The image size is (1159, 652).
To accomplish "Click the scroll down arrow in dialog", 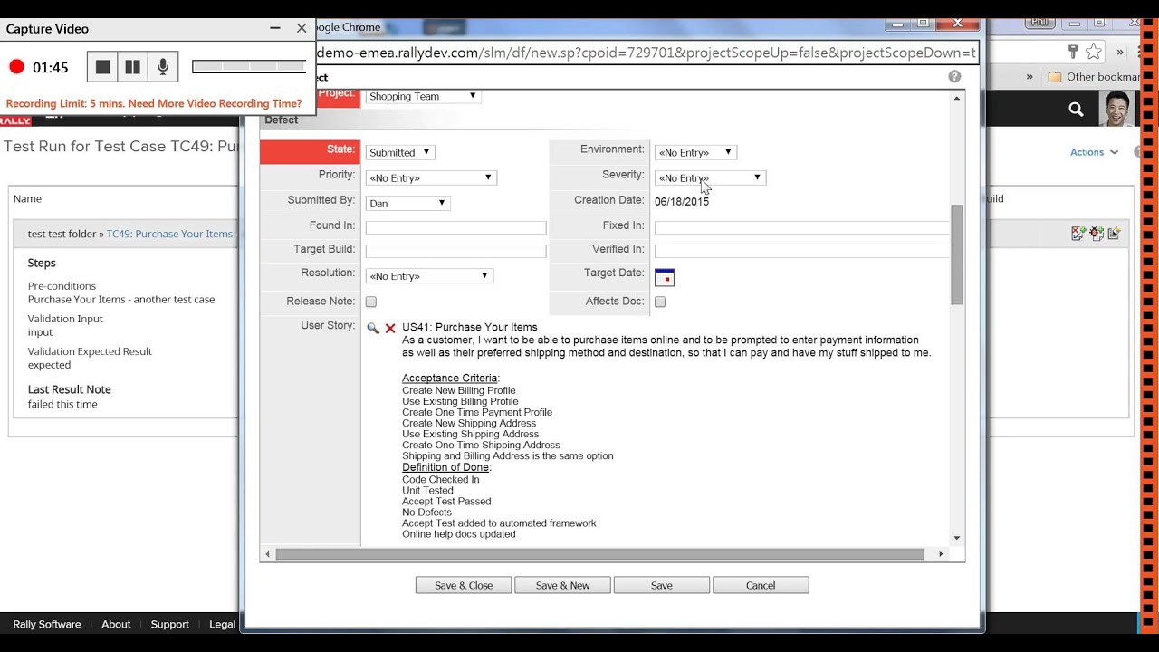I will [x=957, y=539].
